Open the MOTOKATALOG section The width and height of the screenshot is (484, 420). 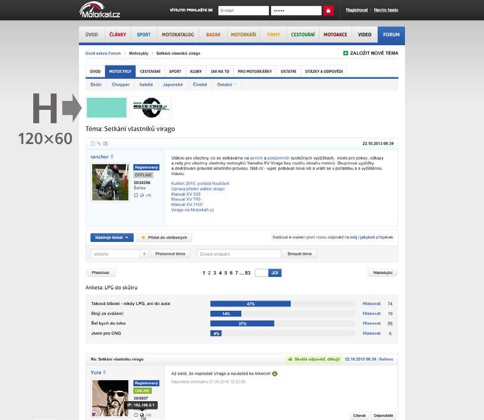point(178,34)
